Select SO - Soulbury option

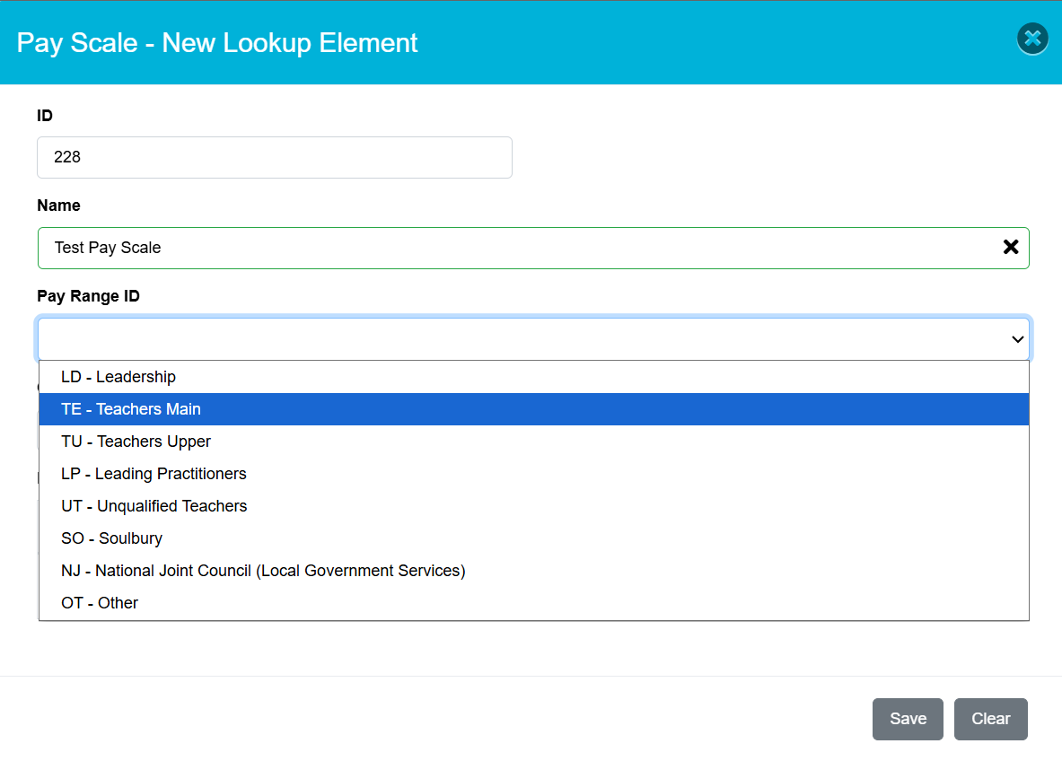point(111,538)
